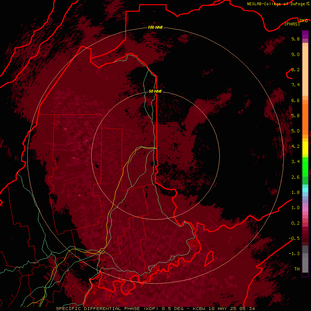Click the 0.5 DEG elevation text
The width and height of the screenshot is (311, 311).
click(x=172, y=309)
